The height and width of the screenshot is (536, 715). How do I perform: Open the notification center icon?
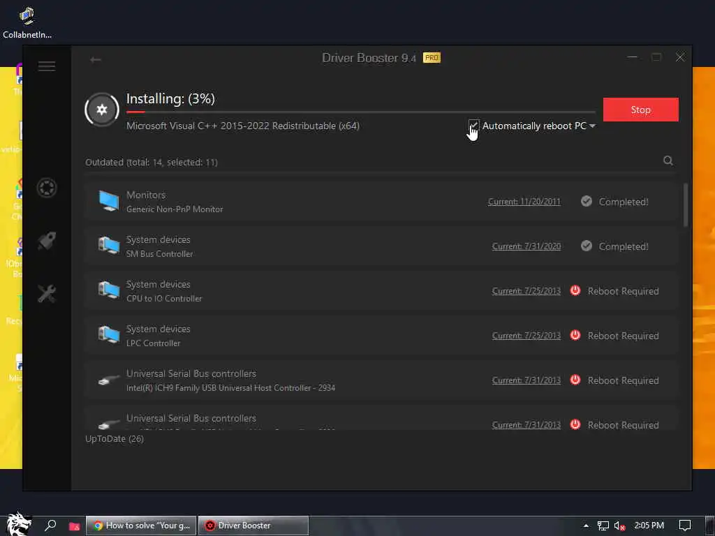685,526
